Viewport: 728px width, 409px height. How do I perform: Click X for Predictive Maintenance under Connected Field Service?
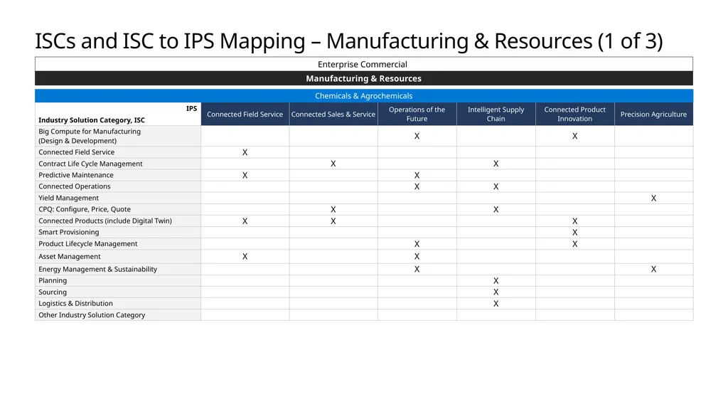[x=245, y=175]
